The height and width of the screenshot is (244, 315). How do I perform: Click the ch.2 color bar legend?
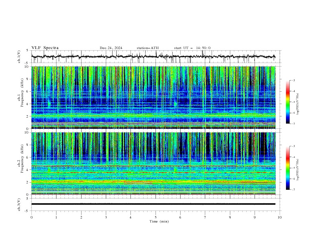pyautogui.click(x=288, y=168)
